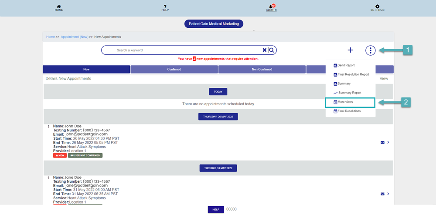Follow the Appointment (New) breadcrumb link
The image size is (436, 214).
[x=75, y=37]
